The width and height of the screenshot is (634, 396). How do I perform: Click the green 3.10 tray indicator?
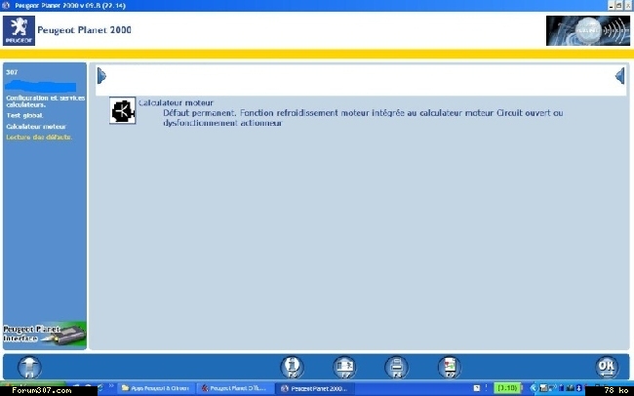tap(507, 388)
